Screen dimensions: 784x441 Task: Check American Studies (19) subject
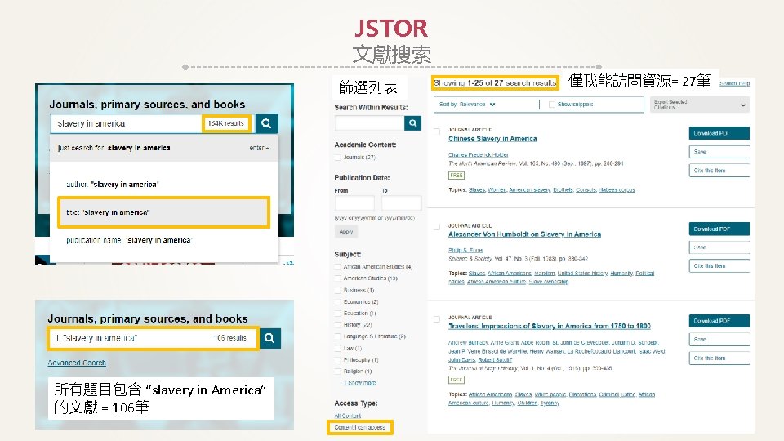click(338, 278)
